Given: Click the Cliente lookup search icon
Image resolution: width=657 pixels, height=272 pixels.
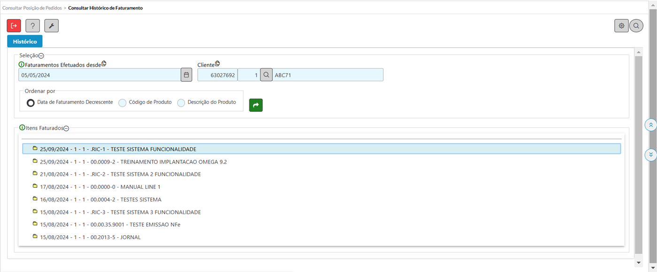Looking at the screenshot, I should click(x=266, y=75).
